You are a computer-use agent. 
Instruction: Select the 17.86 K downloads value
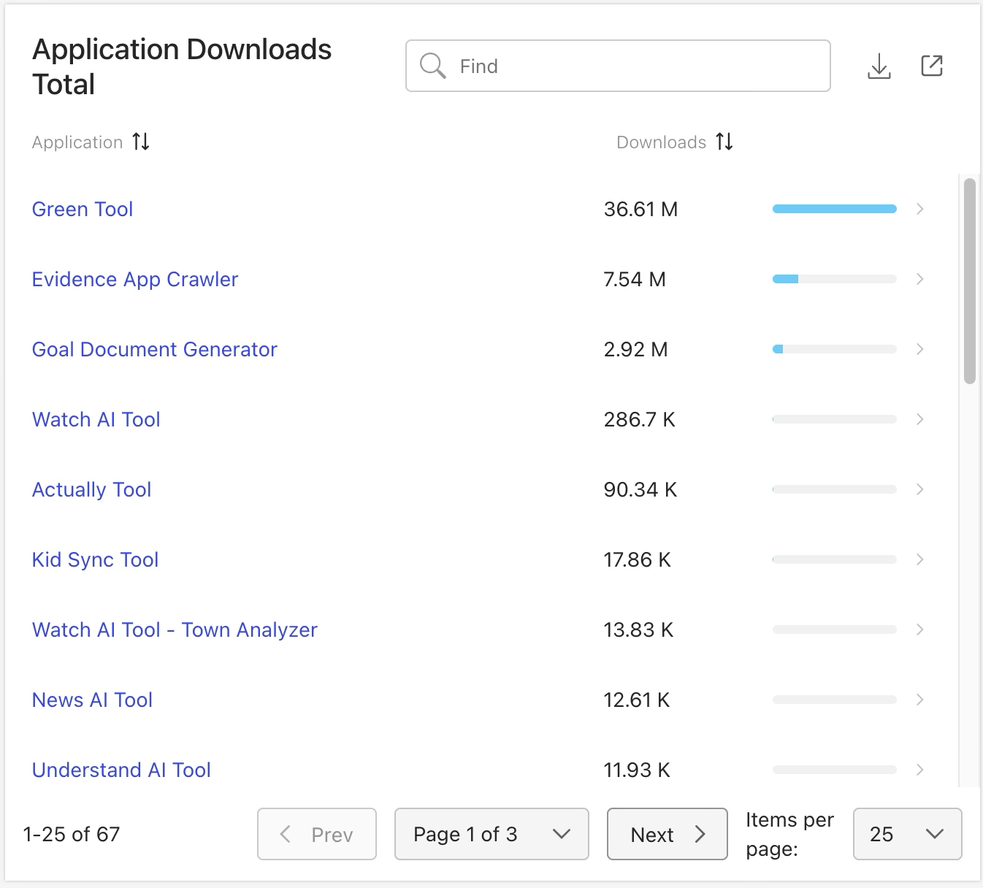click(638, 560)
